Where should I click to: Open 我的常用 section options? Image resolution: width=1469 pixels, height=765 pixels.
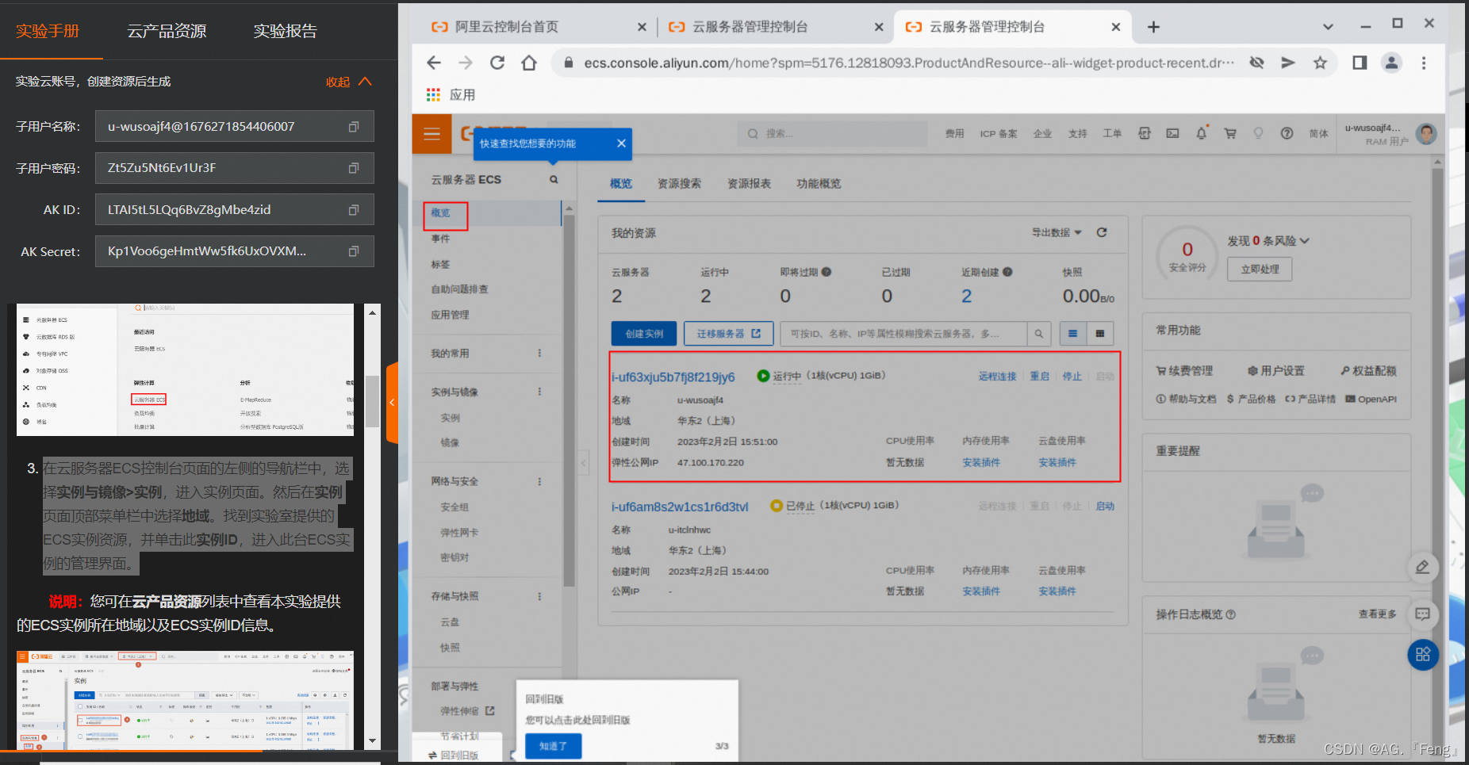pyautogui.click(x=539, y=354)
